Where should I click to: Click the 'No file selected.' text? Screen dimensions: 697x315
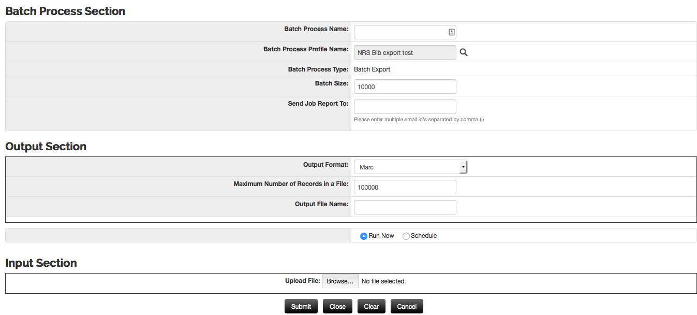pos(383,281)
